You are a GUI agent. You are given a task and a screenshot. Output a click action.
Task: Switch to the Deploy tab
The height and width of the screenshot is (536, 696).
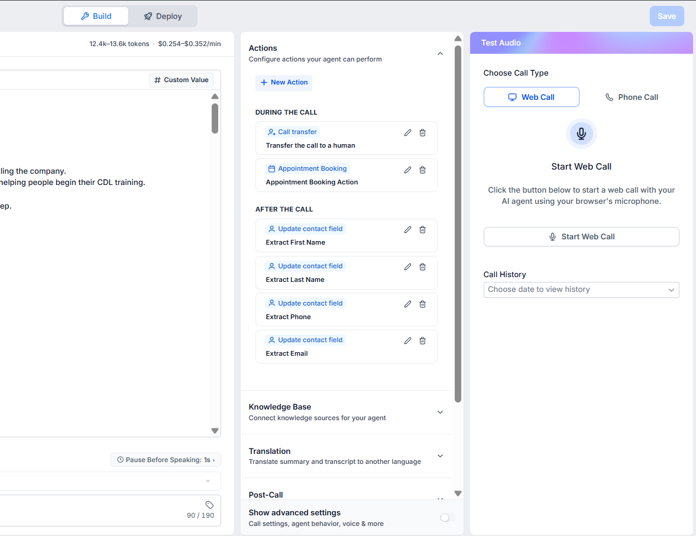pyautogui.click(x=163, y=16)
